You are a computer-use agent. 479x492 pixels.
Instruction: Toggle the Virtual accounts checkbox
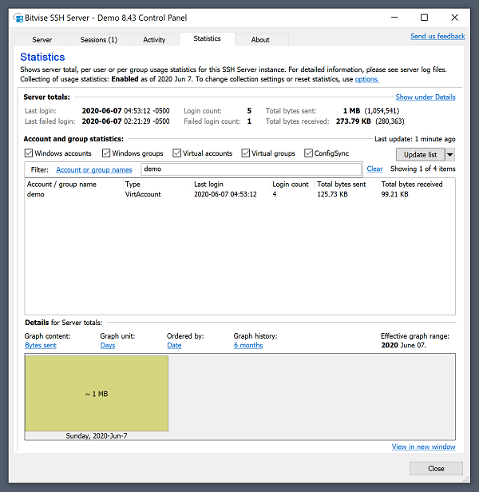tap(177, 153)
